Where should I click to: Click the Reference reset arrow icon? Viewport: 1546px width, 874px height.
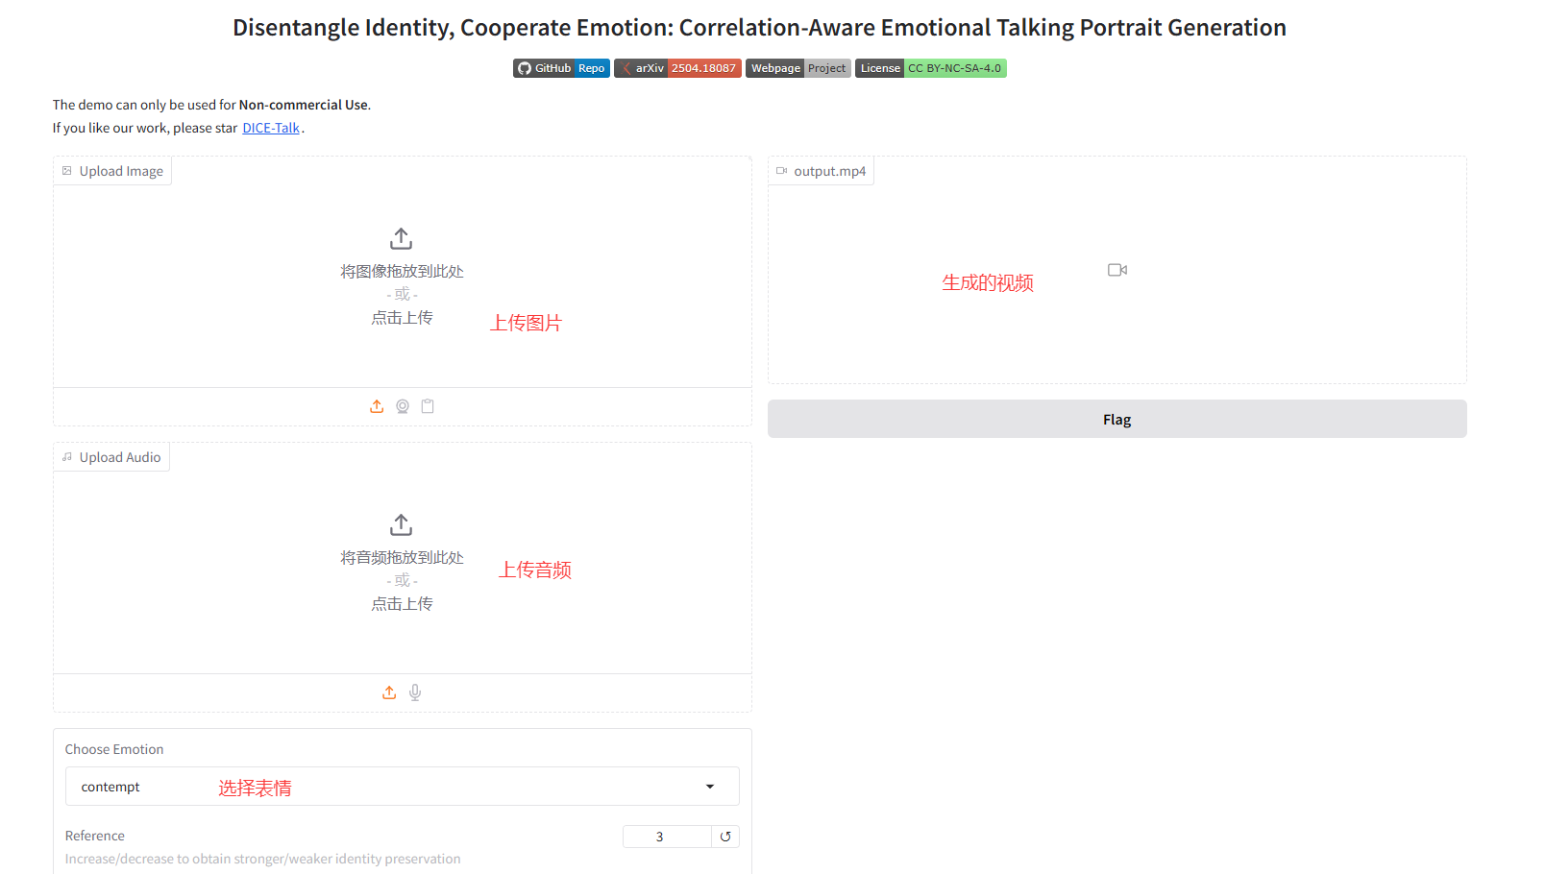click(725, 837)
